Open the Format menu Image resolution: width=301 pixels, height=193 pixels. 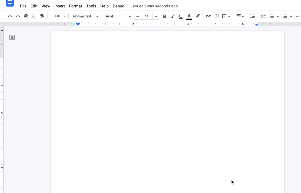click(x=76, y=6)
